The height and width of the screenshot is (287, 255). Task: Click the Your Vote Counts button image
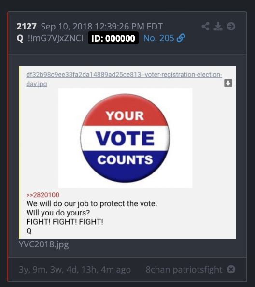[x=125, y=138]
